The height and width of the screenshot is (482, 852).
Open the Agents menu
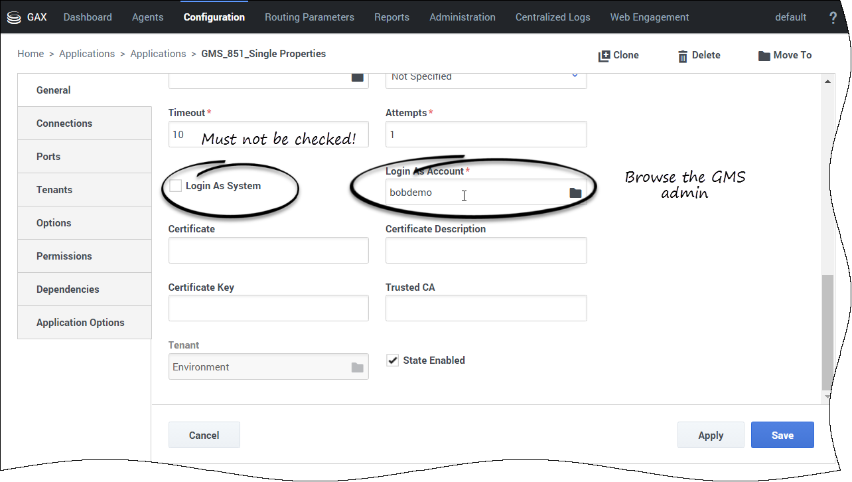coord(148,17)
